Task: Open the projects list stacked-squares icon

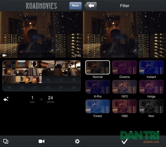Action: pyautogui.click(x=6, y=141)
